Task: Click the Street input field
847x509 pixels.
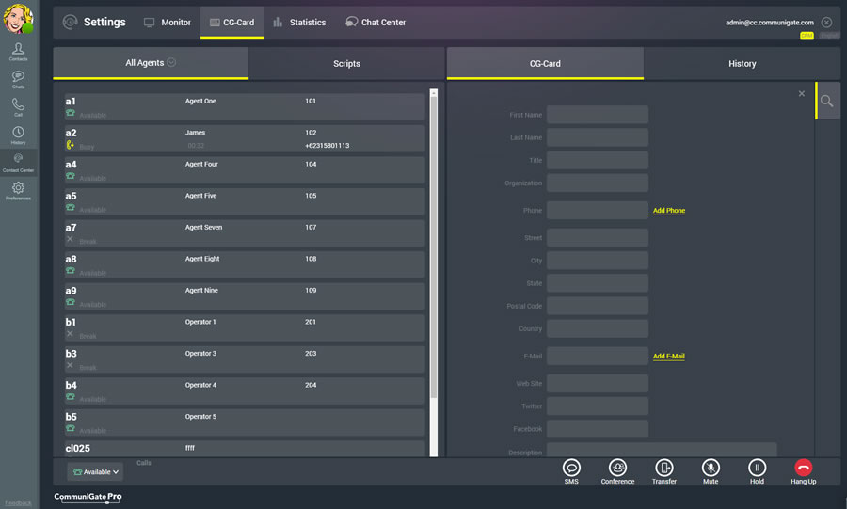Action: click(598, 237)
